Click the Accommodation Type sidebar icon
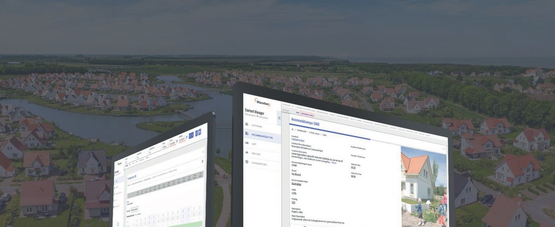 (247, 133)
